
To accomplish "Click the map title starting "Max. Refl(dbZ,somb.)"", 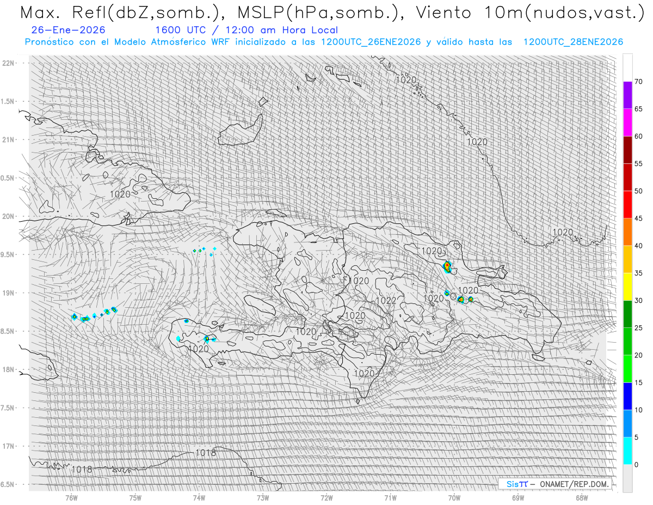I will (x=331, y=12).
